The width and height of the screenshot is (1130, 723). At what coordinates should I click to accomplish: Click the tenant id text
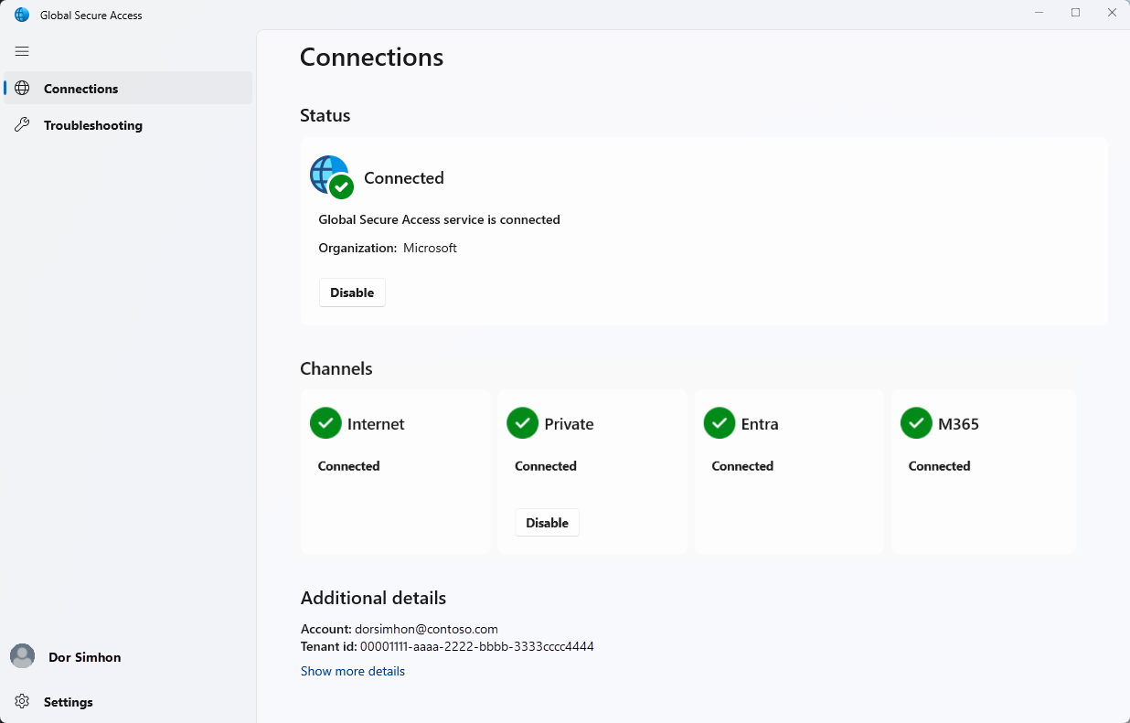click(446, 646)
